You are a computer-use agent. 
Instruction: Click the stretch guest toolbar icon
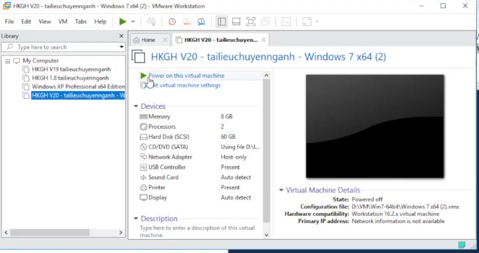click(307, 22)
